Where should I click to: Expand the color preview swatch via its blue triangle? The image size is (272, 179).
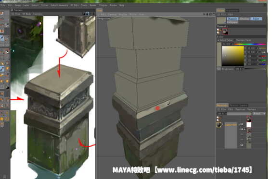225,23
